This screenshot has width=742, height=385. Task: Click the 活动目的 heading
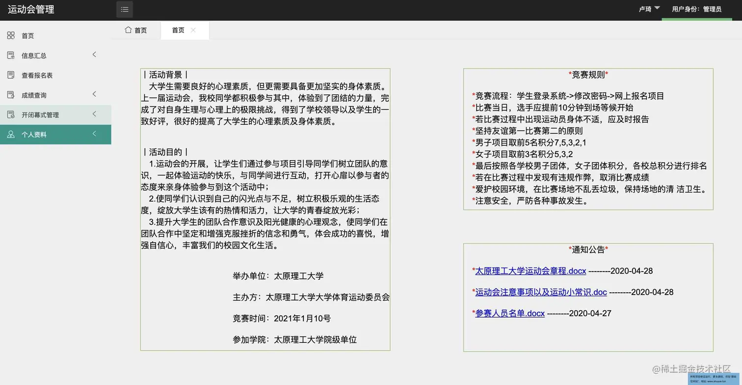click(x=165, y=152)
